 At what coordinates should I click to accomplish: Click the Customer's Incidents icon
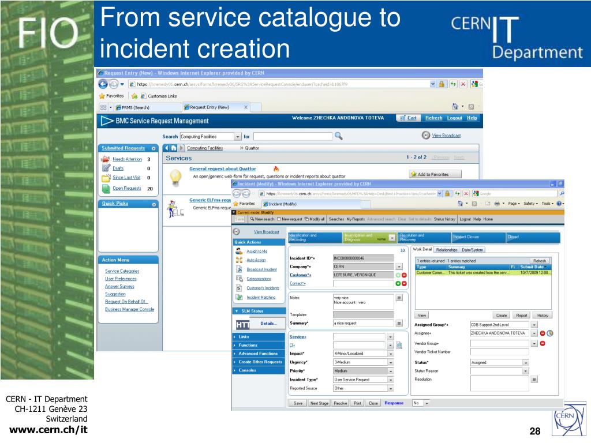pyautogui.click(x=239, y=288)
